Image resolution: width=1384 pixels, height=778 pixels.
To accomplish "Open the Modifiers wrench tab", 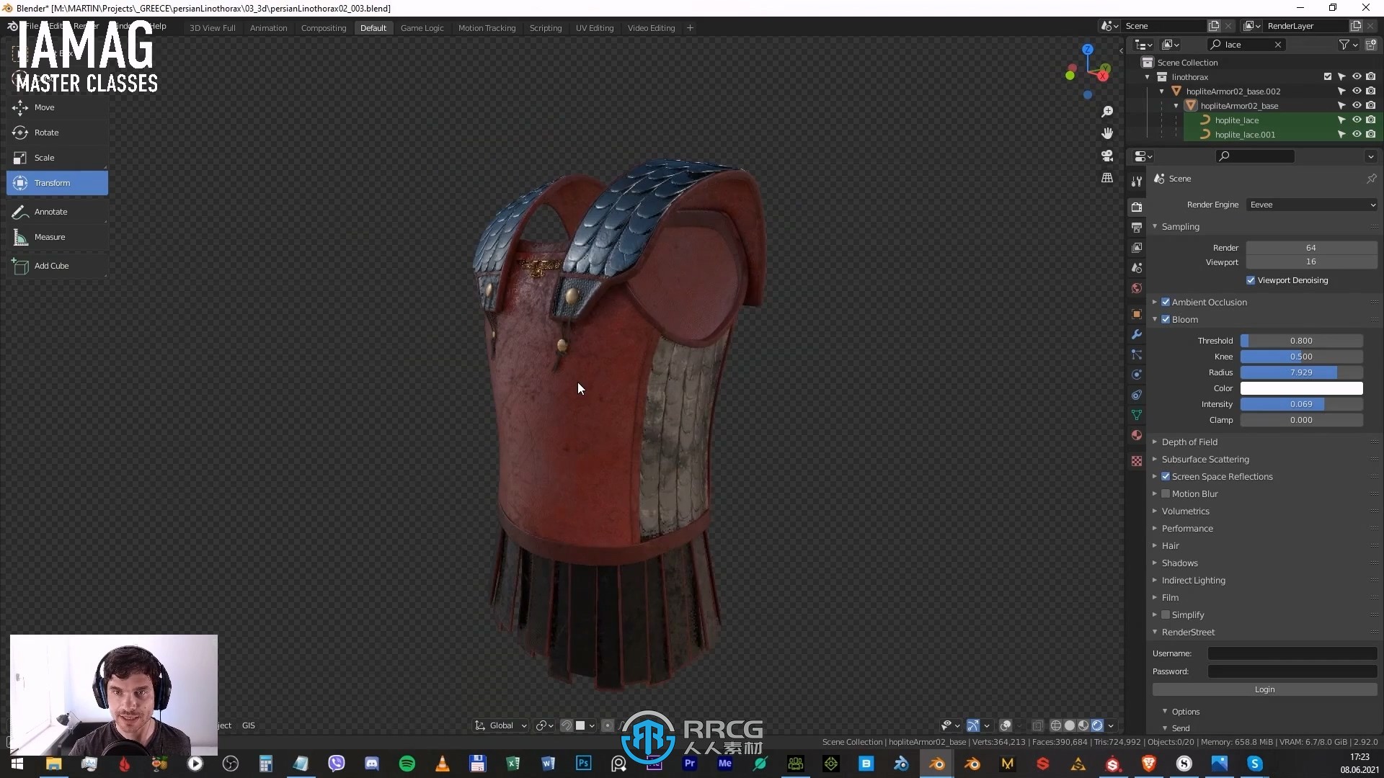I will pos(1137,334).
